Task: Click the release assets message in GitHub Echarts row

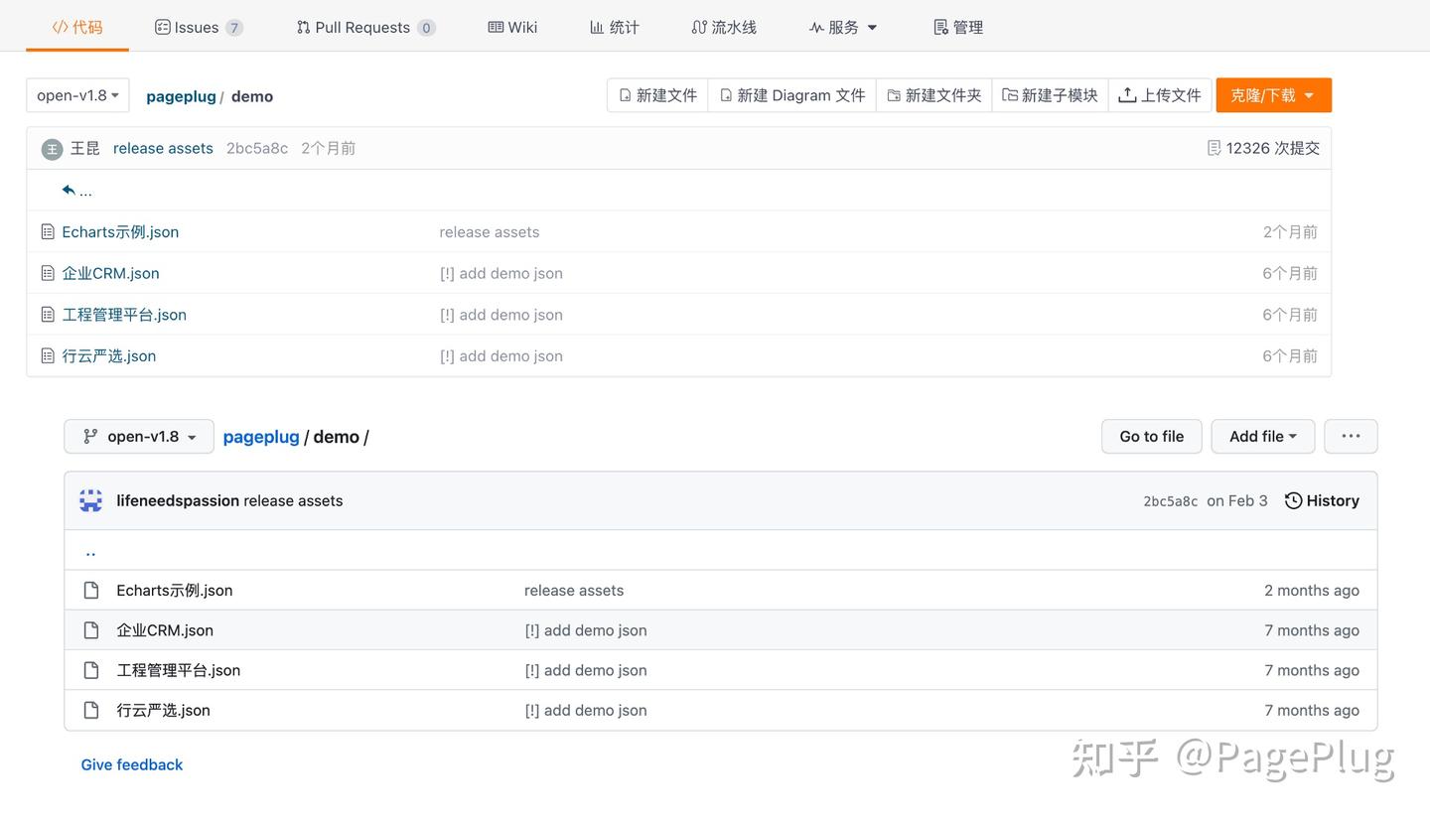Action: point(574,590)
